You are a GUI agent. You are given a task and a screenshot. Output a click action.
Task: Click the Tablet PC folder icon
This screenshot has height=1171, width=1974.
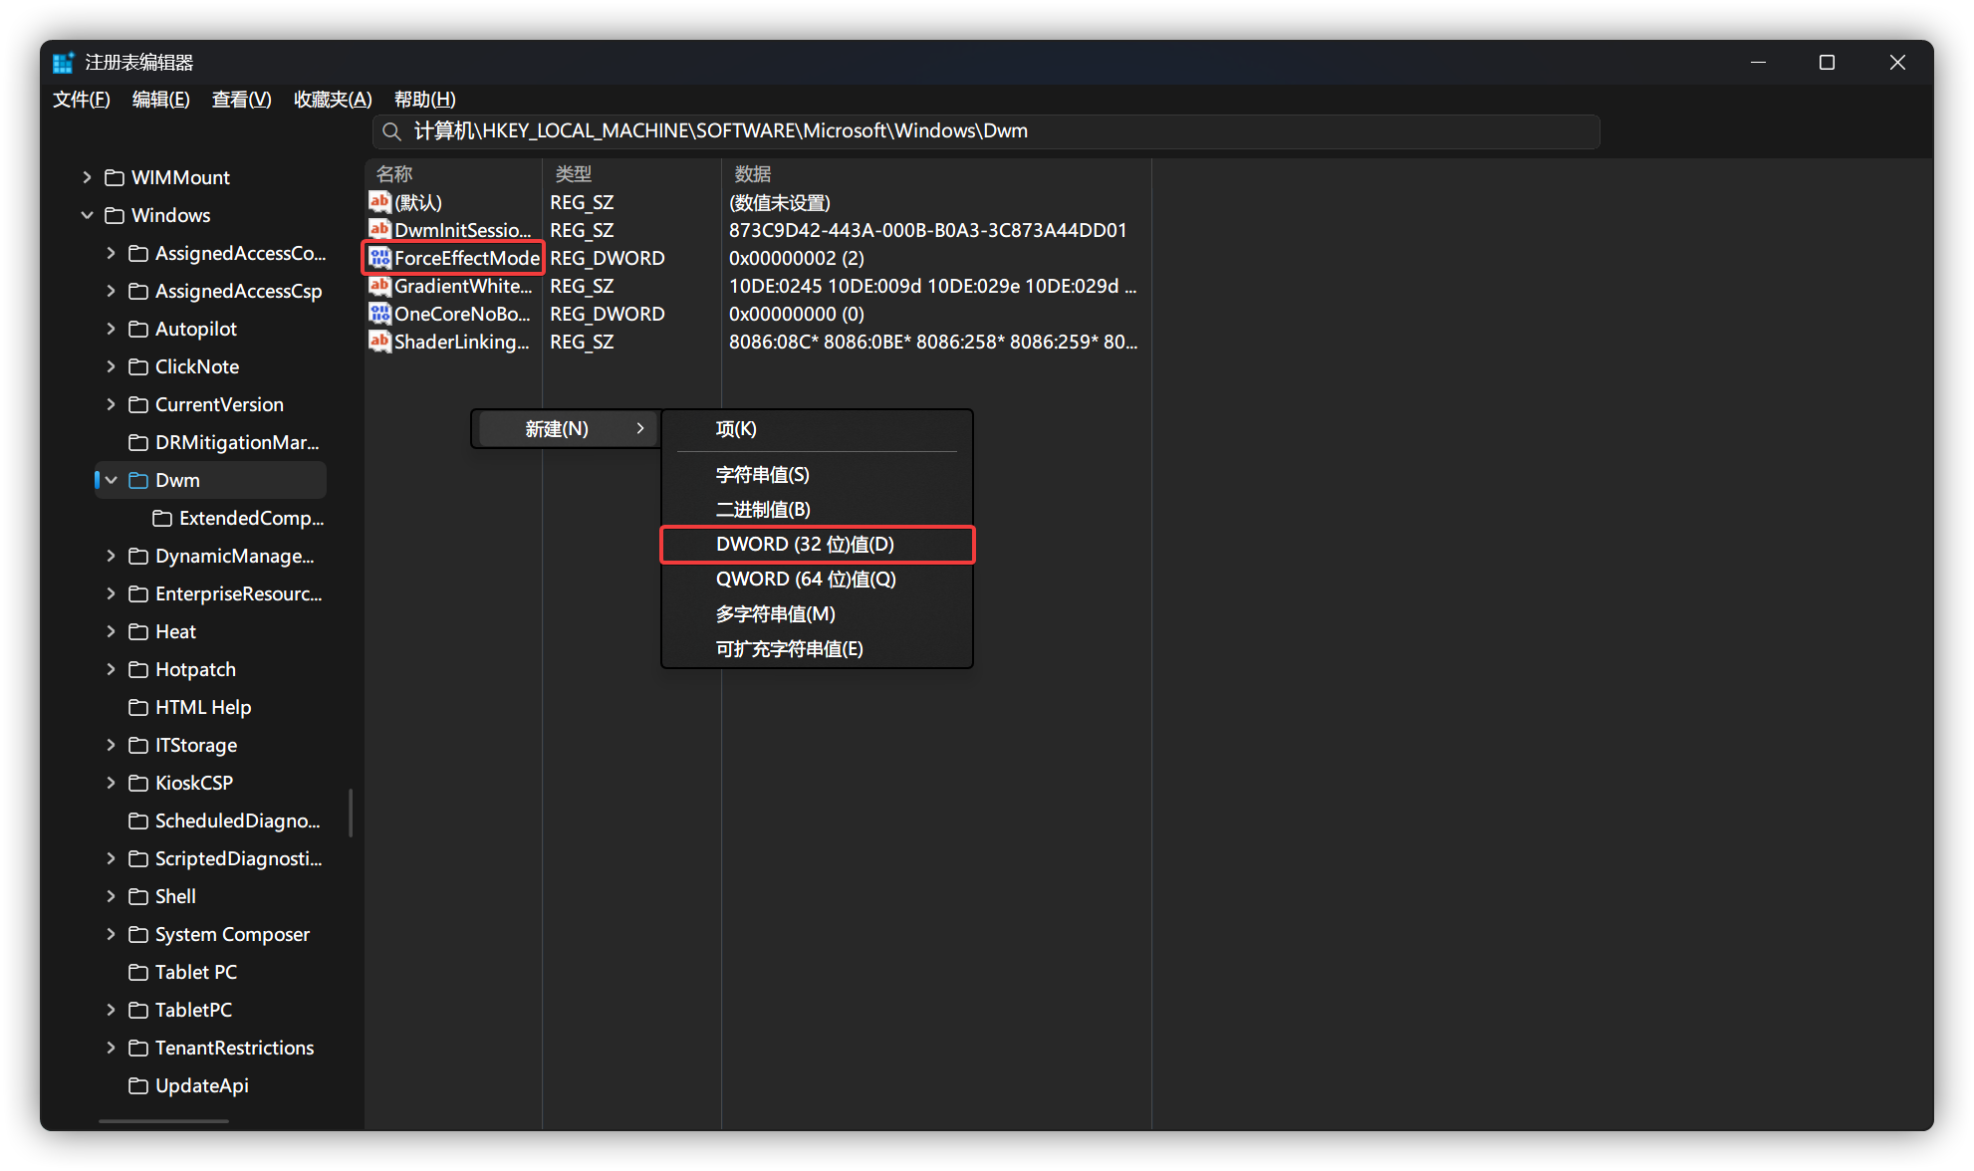138,972
